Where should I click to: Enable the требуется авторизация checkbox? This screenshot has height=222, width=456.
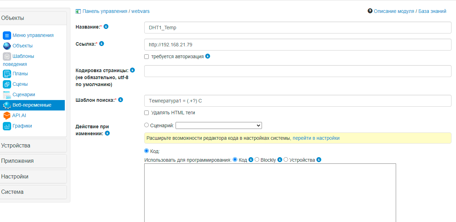pyautogui.click(x=147, y=56)
